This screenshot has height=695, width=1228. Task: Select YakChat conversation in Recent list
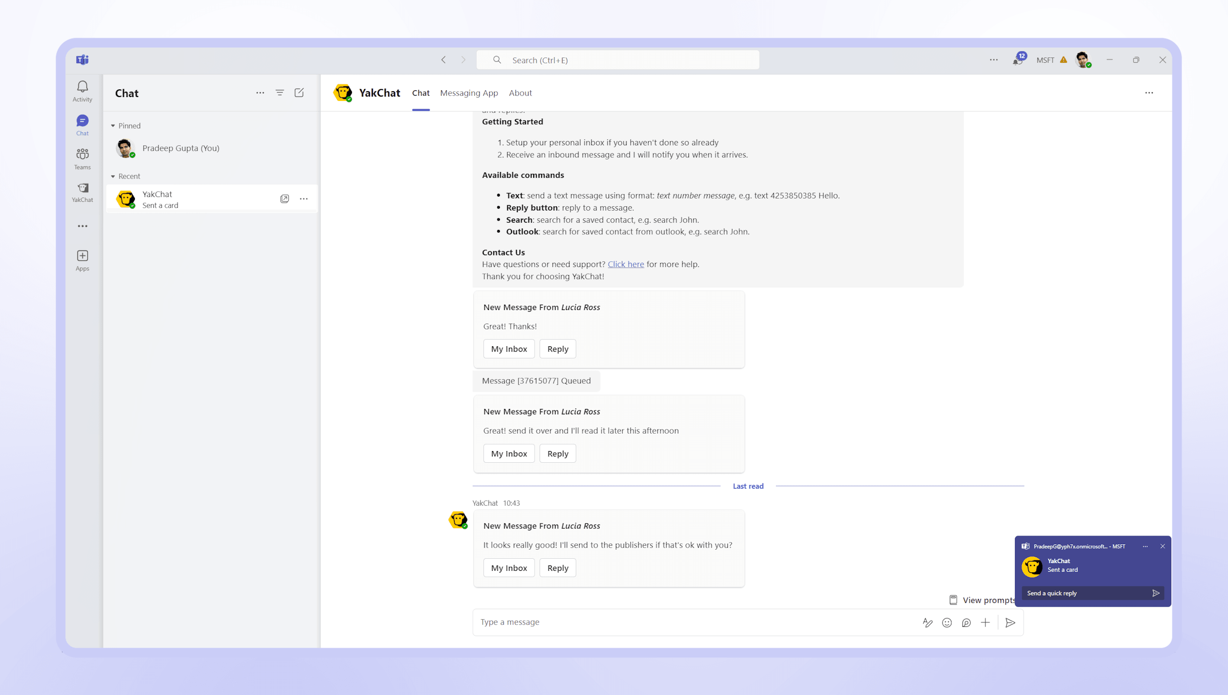coord(212,199)
